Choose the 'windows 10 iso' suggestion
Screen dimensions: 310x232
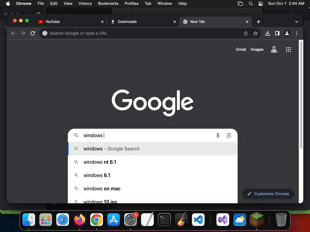(x=153, y=200)
